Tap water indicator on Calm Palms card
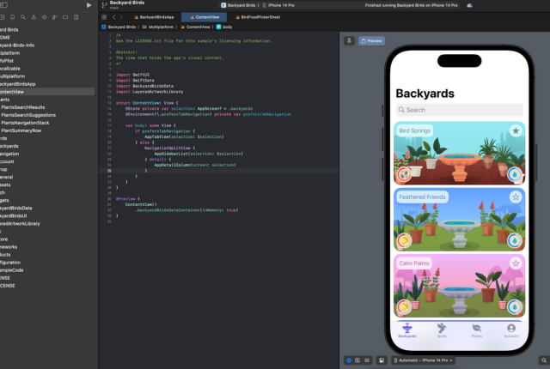Viewport: 550px width, 369px height. click(515, 306)
